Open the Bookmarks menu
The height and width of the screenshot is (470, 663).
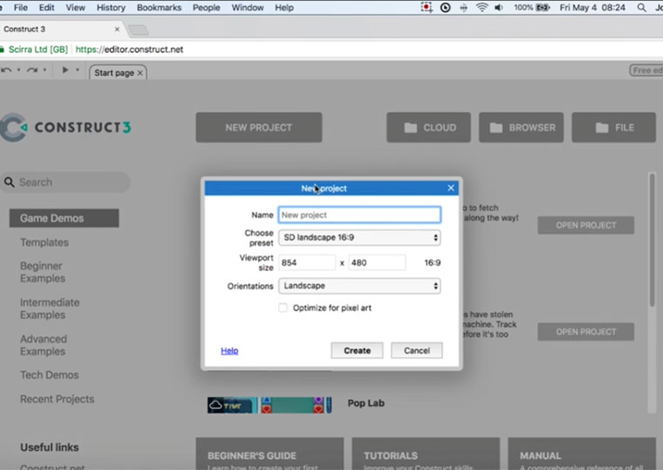[x=159, y=8]
